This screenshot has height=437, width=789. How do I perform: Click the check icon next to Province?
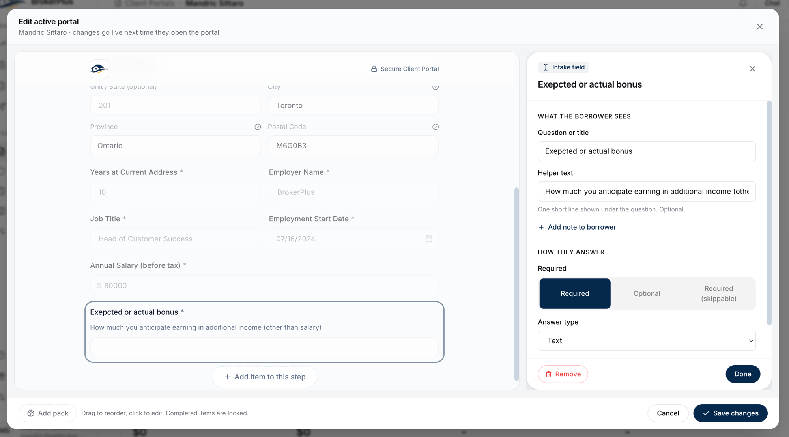[x=258, y=127]
